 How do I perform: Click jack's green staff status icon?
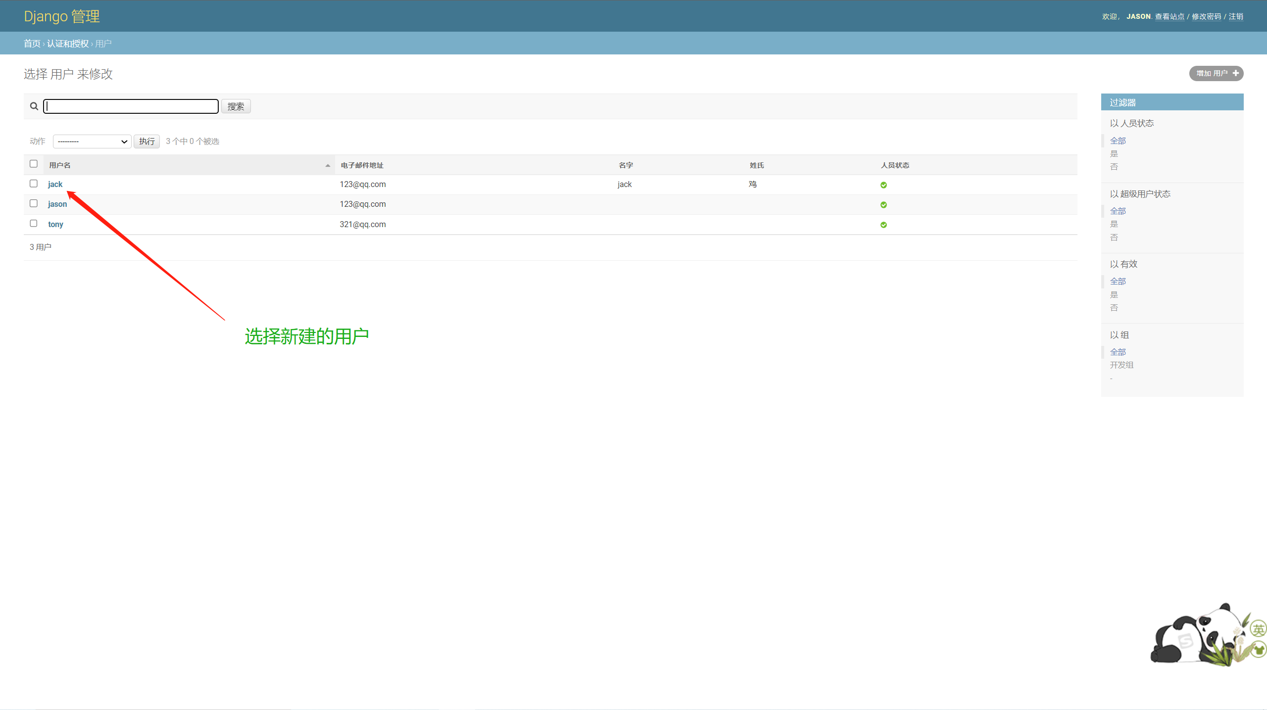pos(883,185)
